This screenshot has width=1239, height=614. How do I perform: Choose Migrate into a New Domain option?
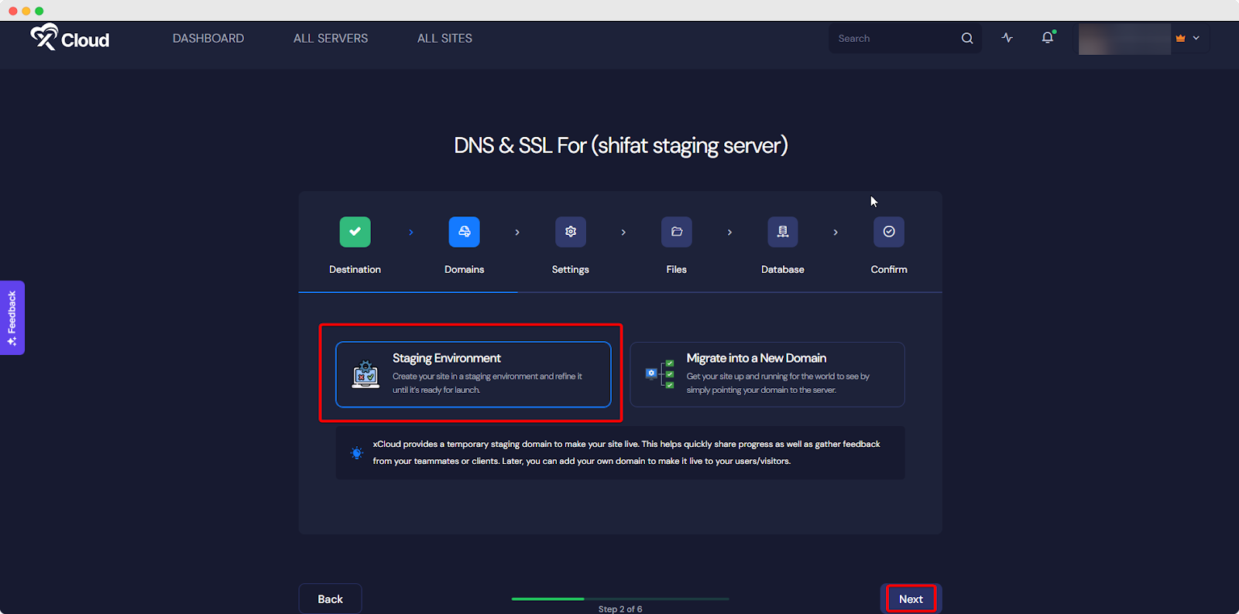tap(767, 374)
